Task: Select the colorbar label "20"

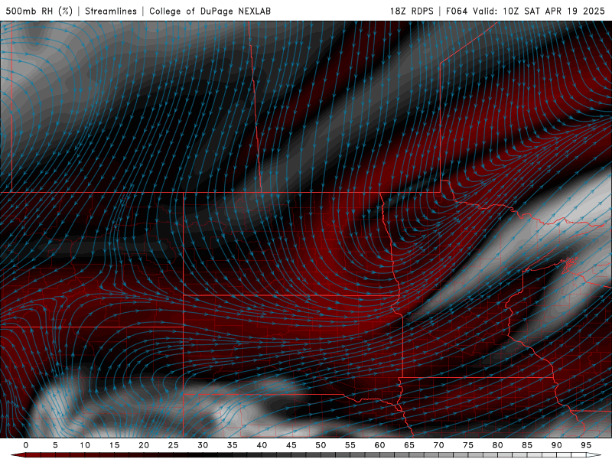Action: (144, 445)
